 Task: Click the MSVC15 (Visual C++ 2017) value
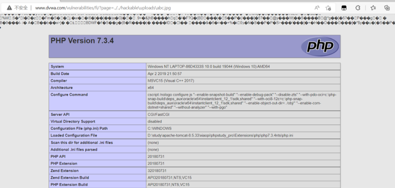(x=171, y=81)
